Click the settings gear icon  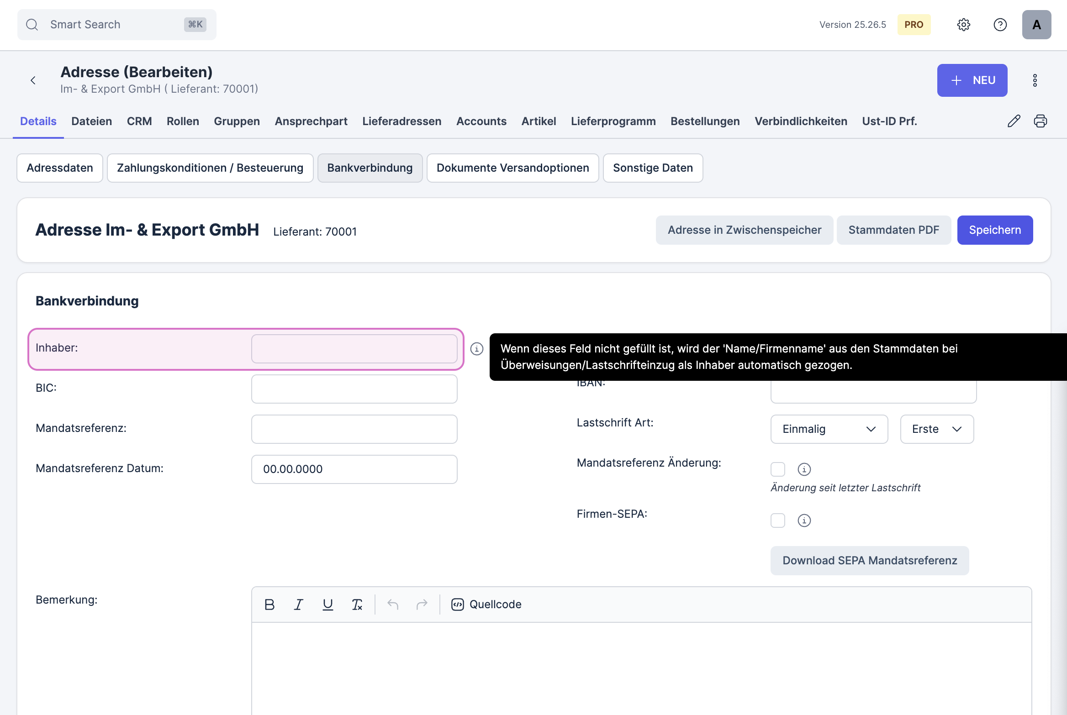pyautogui.click(x=963, y=25)
